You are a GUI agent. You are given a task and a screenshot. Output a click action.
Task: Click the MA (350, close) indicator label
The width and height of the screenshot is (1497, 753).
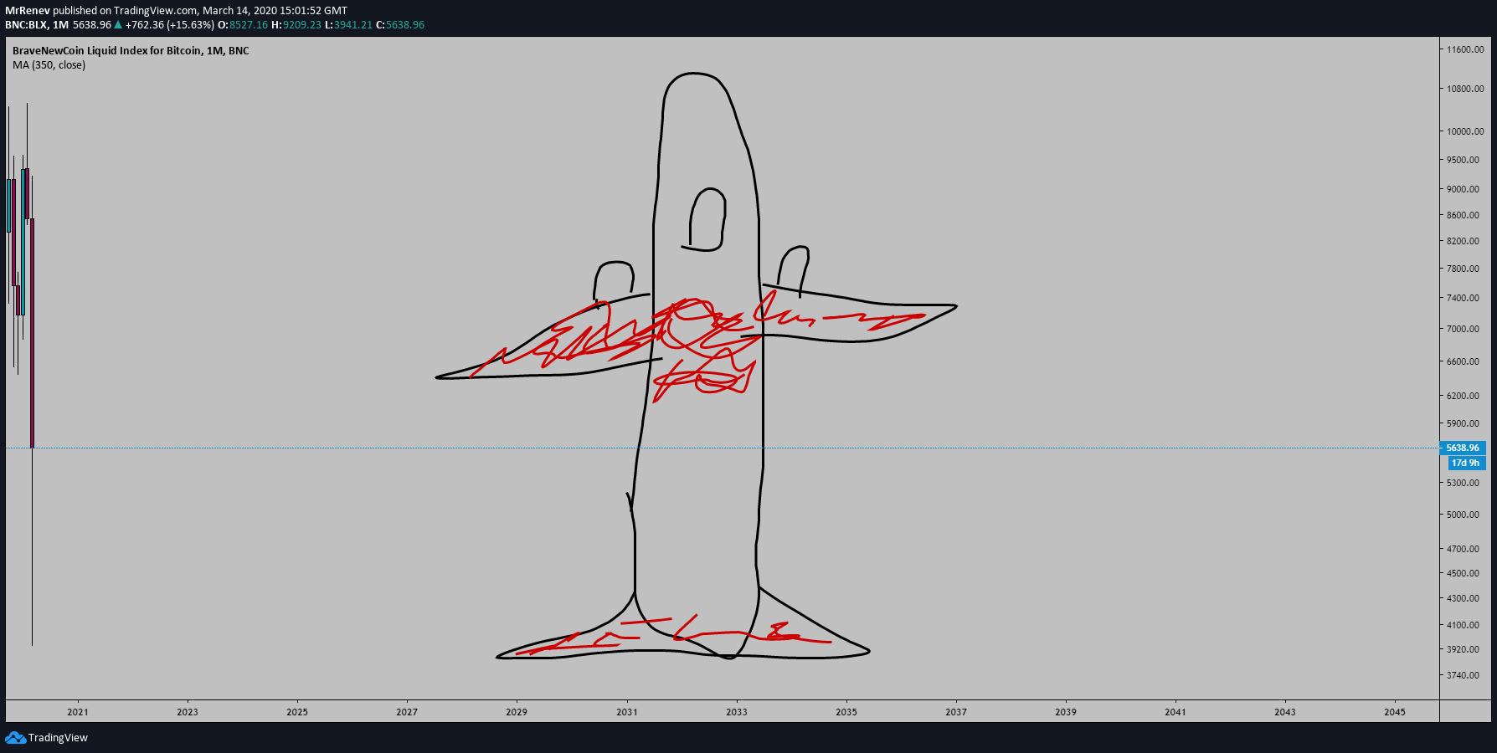49,65
